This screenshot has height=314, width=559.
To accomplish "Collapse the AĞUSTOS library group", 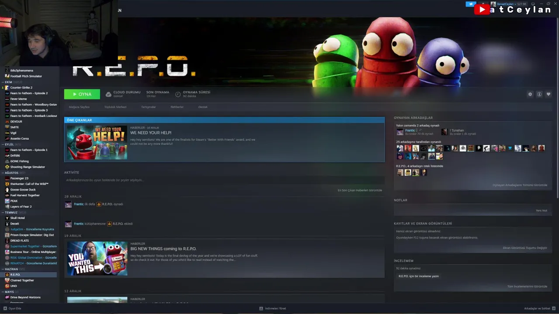I will (x=3, y=173).
